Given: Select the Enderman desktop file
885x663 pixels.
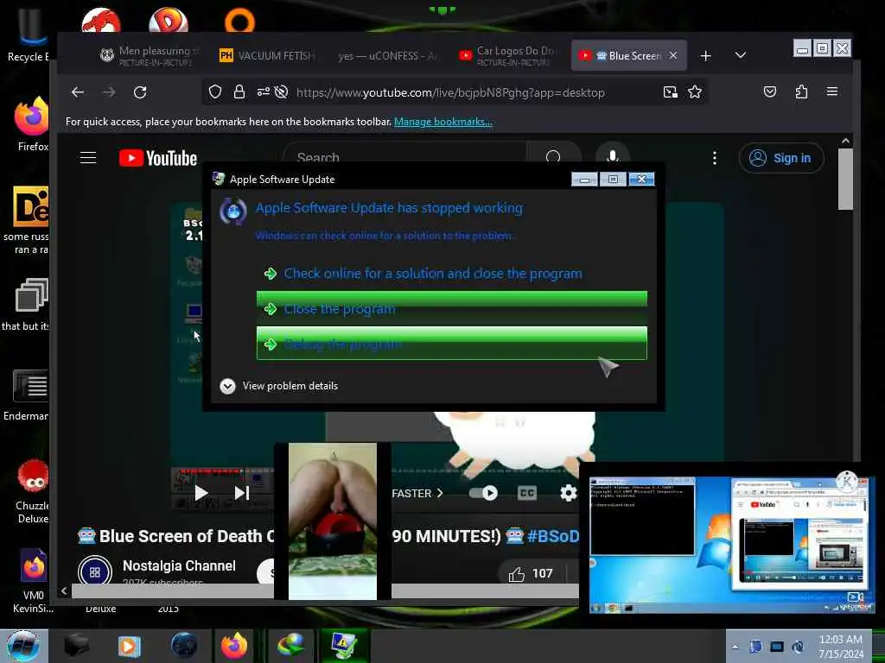Looking at the screenshot, I should point(27,395).
